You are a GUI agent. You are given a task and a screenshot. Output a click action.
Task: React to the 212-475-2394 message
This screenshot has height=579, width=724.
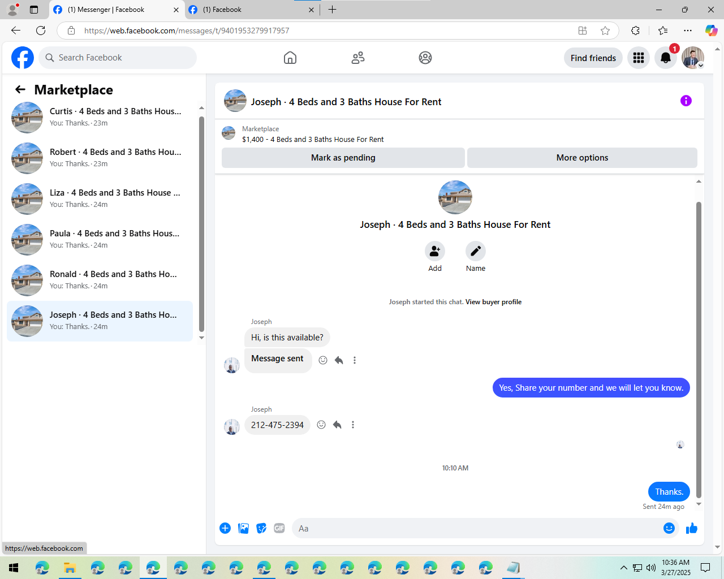(321, 425)
